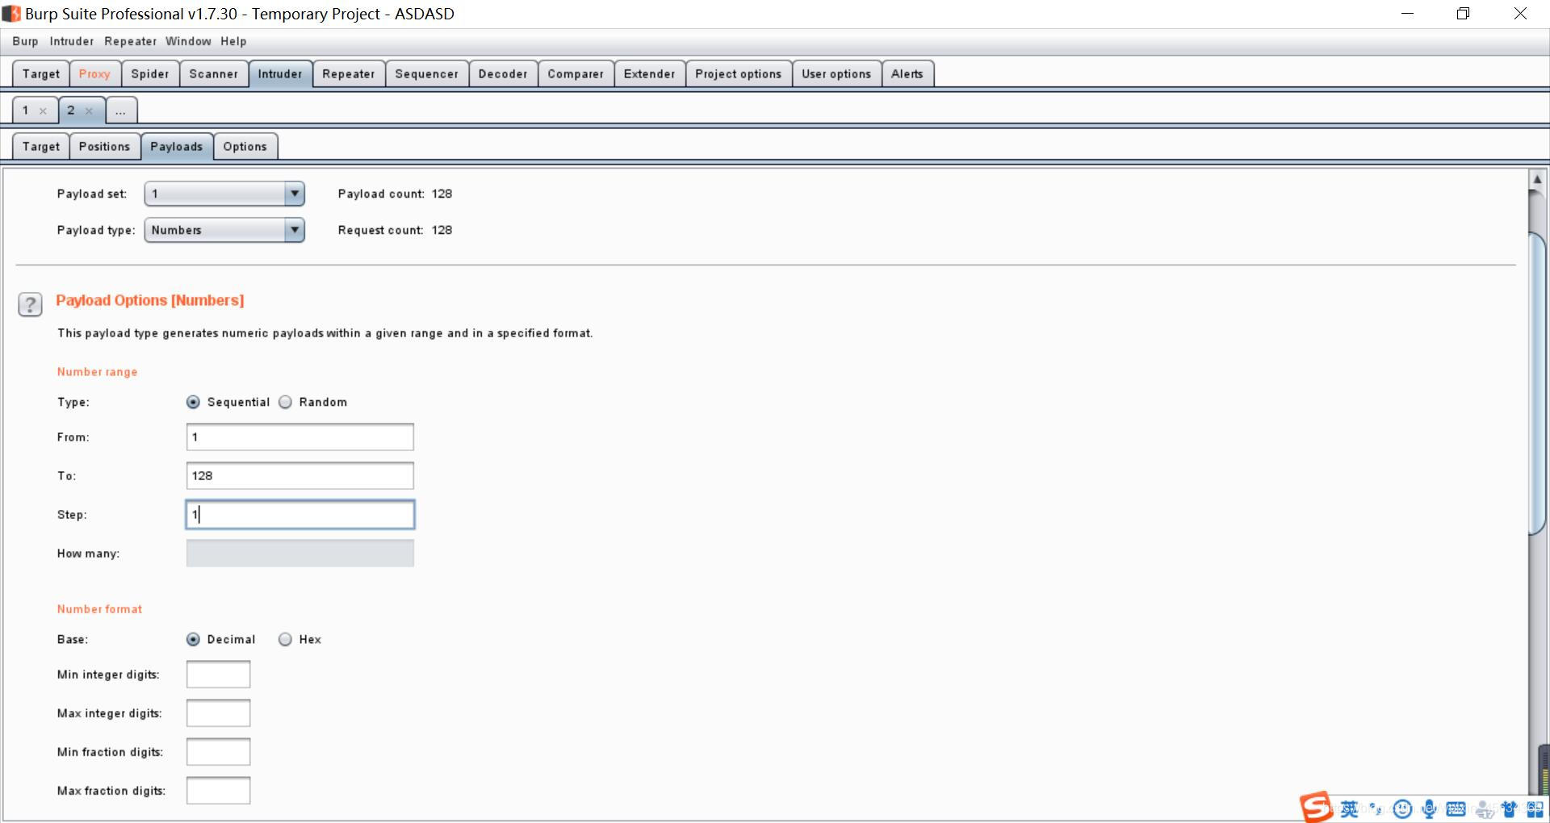Switch to the Proxy tab
Viewport: 1550px width, 823px height.
[x=94, y=73]
